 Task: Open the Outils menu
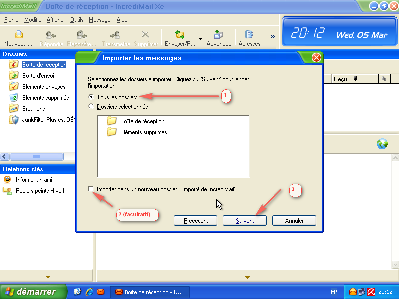pyautogui.click(x=77, y=20)
